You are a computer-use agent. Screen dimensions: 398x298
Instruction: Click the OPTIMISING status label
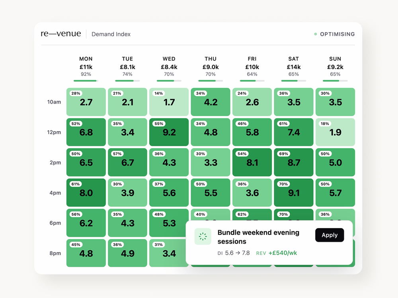tap(338, 34)
